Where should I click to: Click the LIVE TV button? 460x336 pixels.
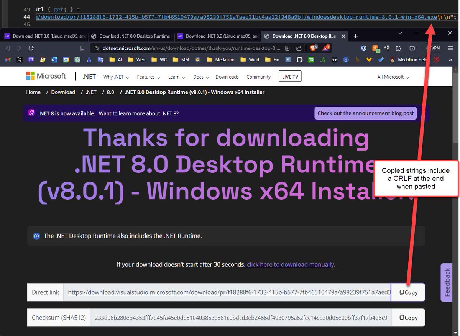pos(290,77)
